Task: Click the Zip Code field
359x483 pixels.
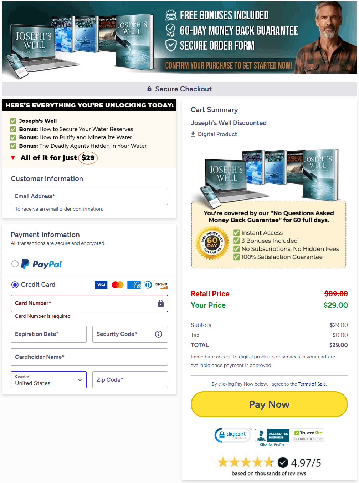Action: [x=130, y=380]
